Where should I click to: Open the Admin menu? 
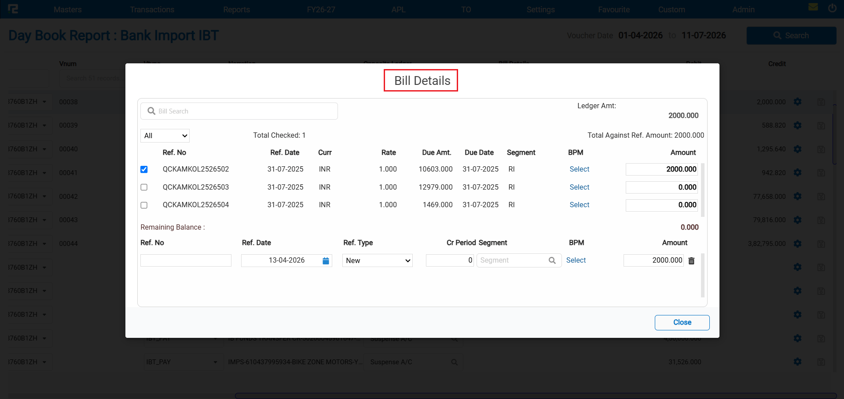coord(743,9)
